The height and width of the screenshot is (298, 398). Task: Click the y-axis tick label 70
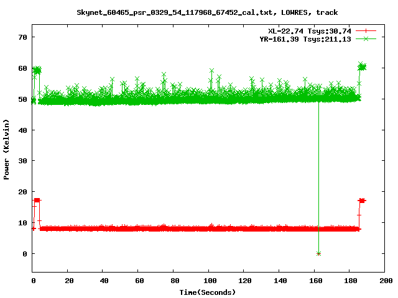22,37
